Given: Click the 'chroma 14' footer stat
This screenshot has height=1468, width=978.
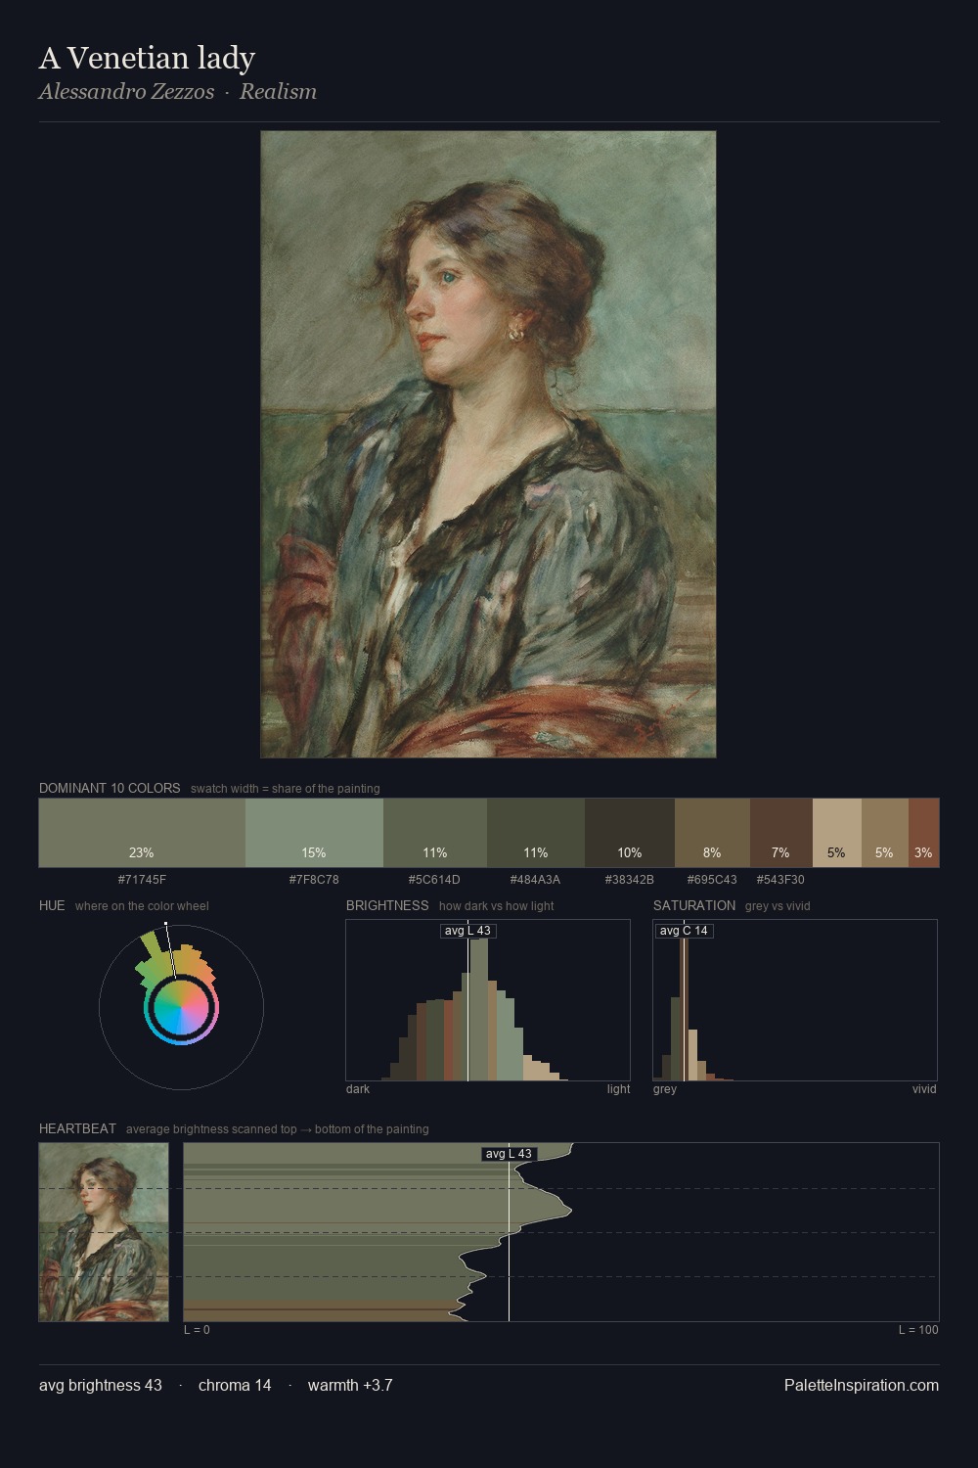Looking at the screenshot, I should click(x=235, y=1385).
